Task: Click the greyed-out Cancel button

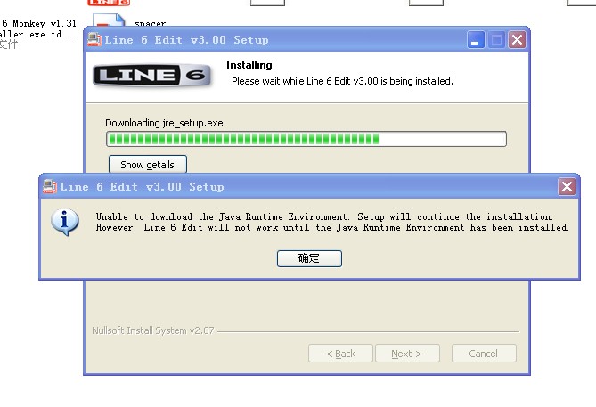Action: pyautogui.click(x=484, y=354)
